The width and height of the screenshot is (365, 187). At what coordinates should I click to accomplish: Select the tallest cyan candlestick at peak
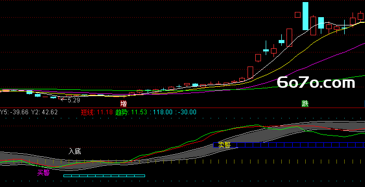pos(305,16)
